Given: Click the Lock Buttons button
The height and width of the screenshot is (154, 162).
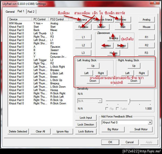Looking at the screenshot, I should point(86,131).
